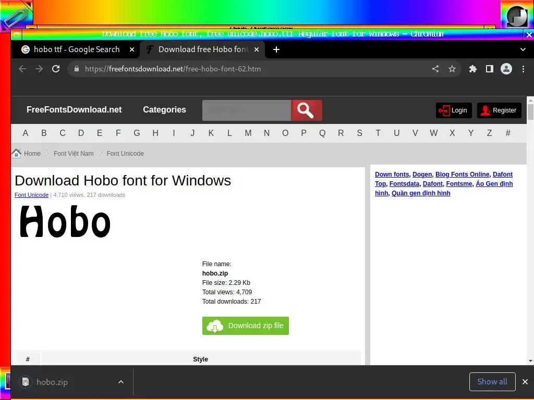Open Chromium three-dot menu

523,69
